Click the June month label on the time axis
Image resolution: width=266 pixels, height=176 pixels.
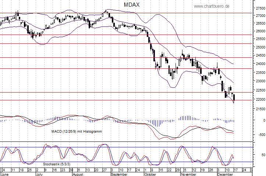tap(5, 174)
